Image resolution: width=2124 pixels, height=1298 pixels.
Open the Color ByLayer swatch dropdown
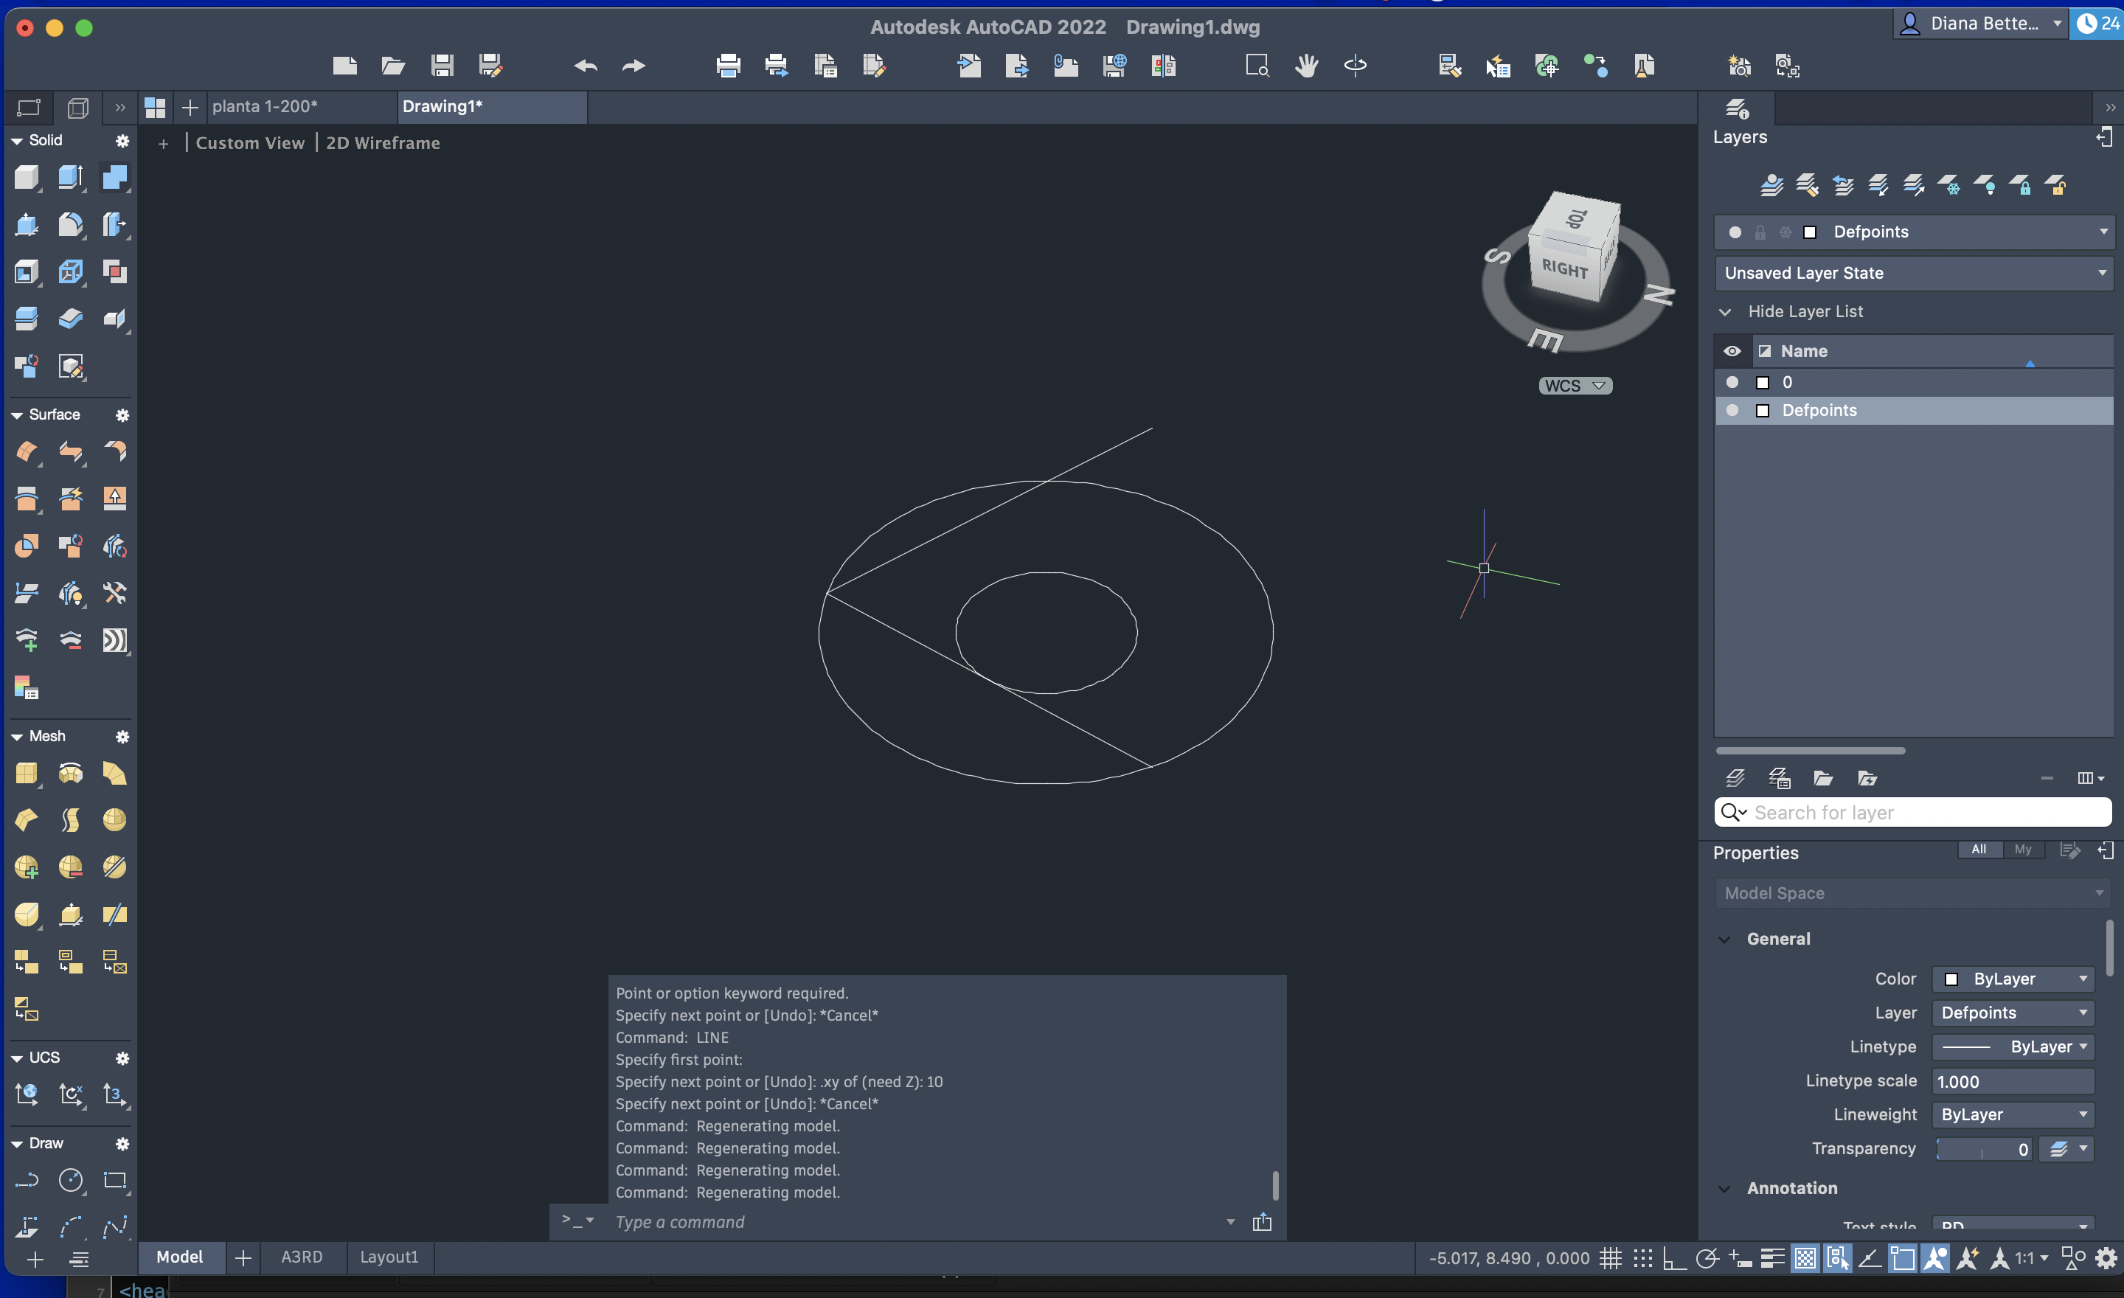tap(2013, 979)
